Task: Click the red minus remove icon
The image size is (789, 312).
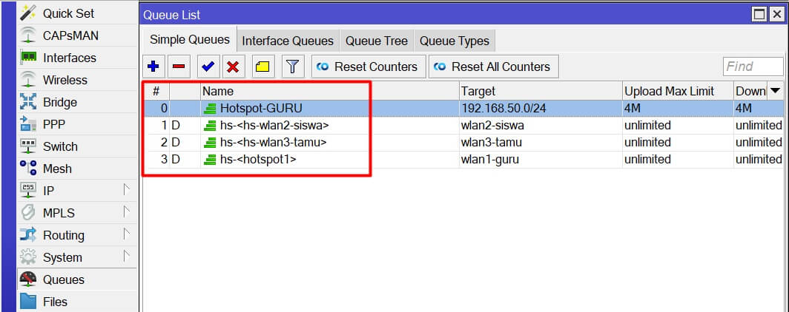Action: [179, 67]
